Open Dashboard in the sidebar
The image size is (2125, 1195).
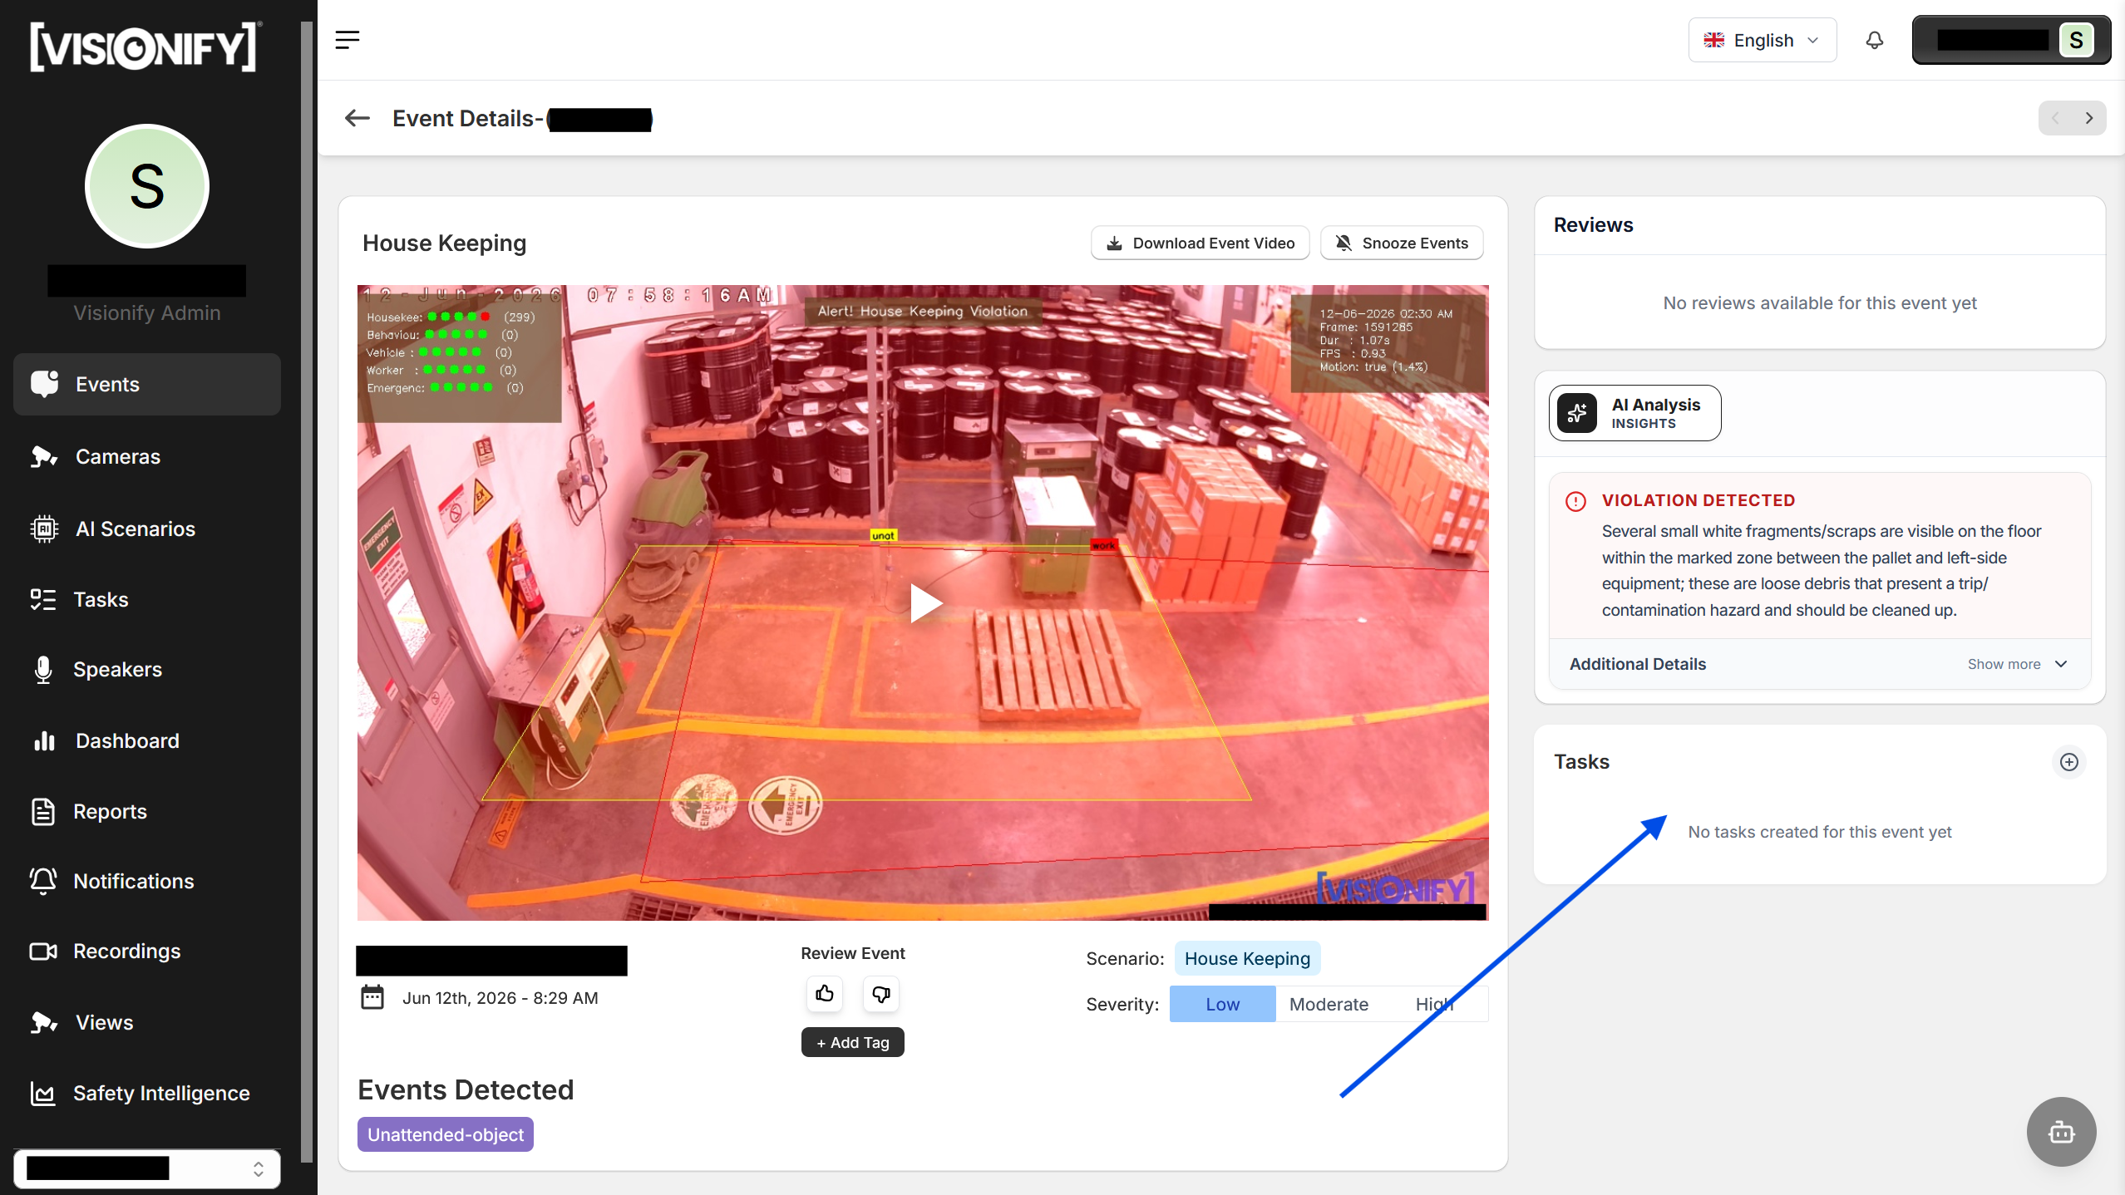[147, 740]
